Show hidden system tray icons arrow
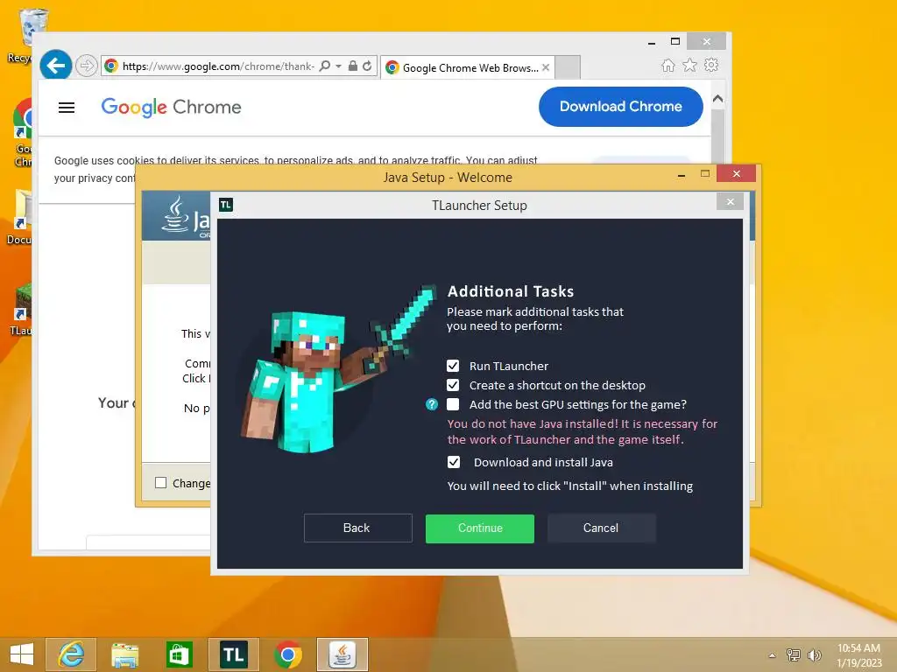 (773, 655)
